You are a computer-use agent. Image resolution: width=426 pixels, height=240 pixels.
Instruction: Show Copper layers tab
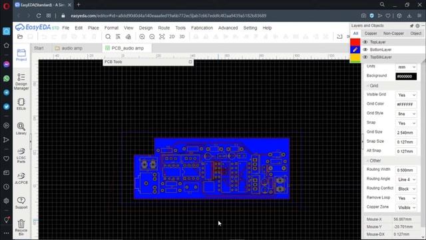371,33
